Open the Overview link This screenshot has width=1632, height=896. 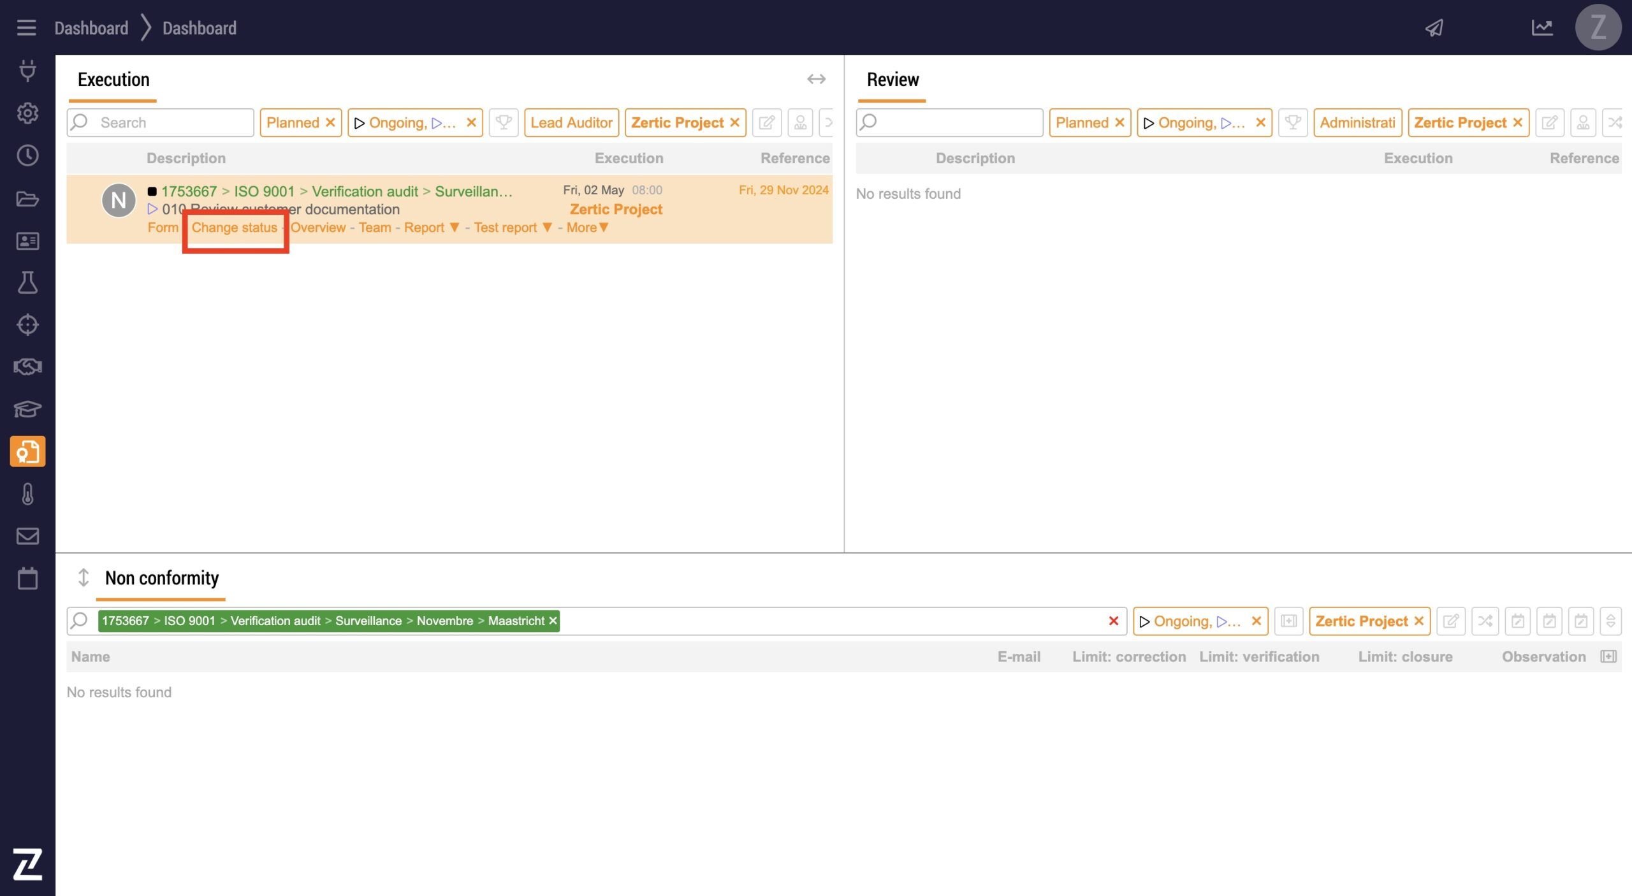point(318,228)
